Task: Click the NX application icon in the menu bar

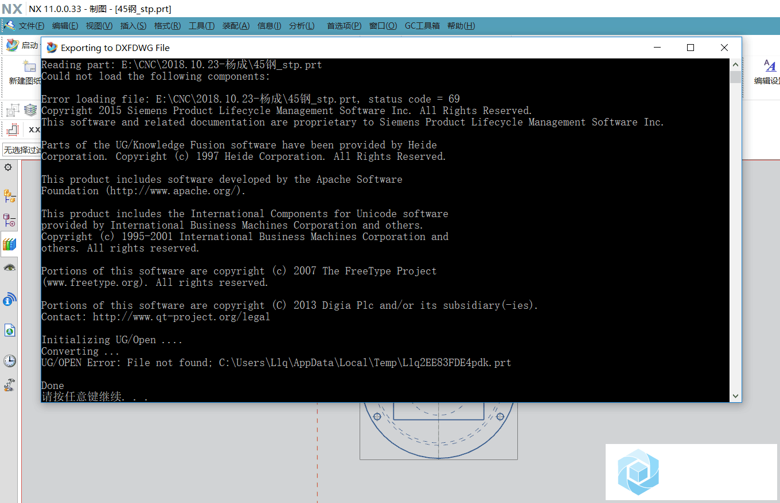Action: click(9, 26)
